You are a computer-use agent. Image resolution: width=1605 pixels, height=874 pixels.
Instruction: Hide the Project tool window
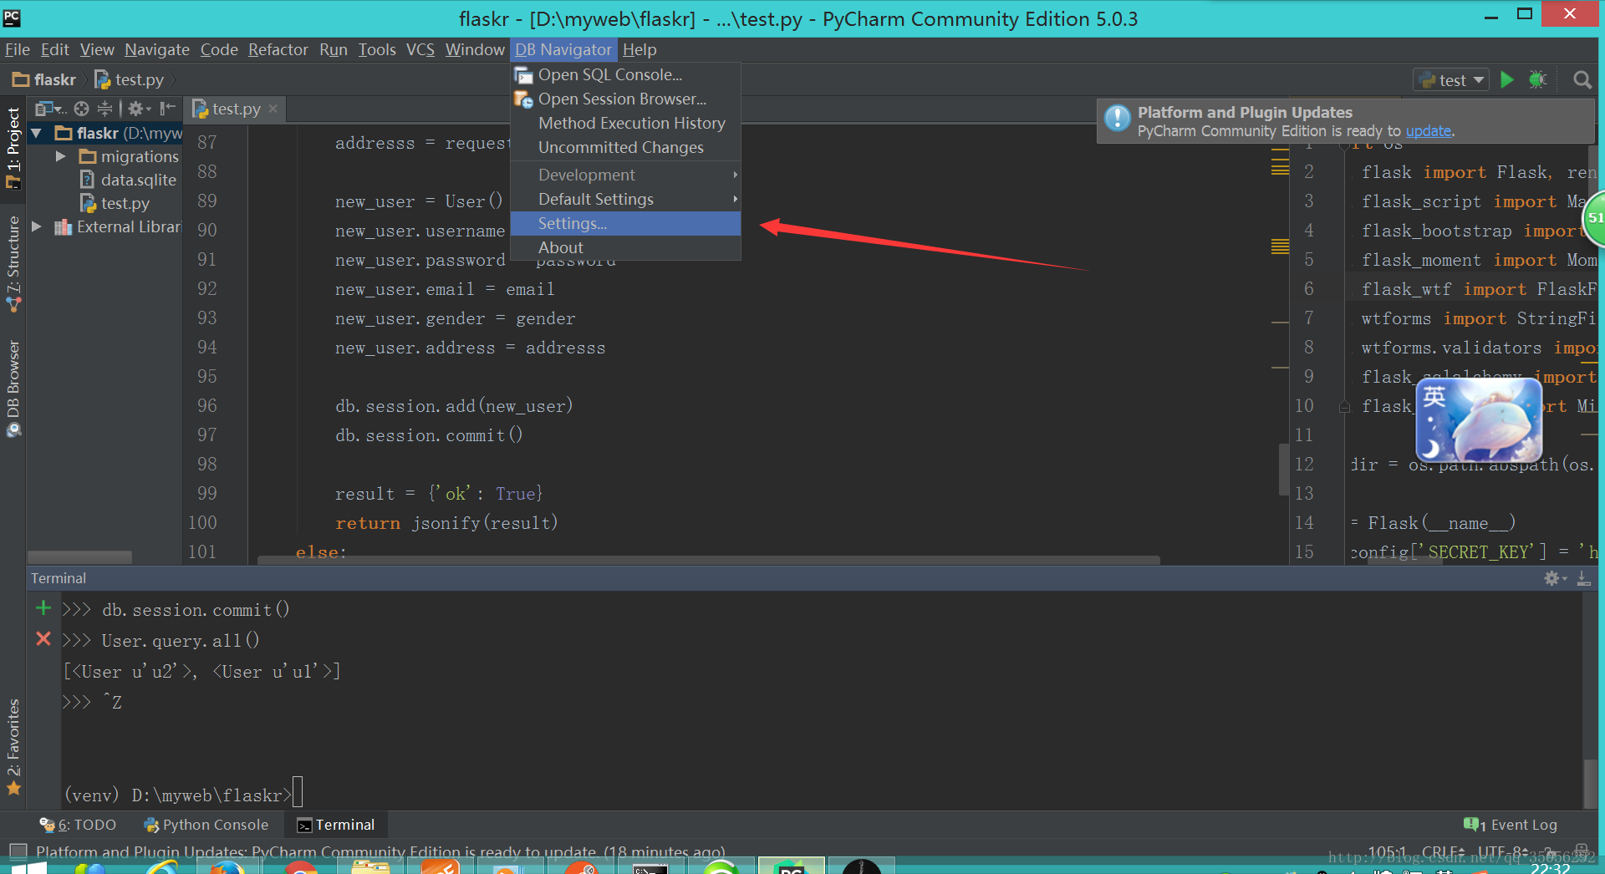pos(168,109)
